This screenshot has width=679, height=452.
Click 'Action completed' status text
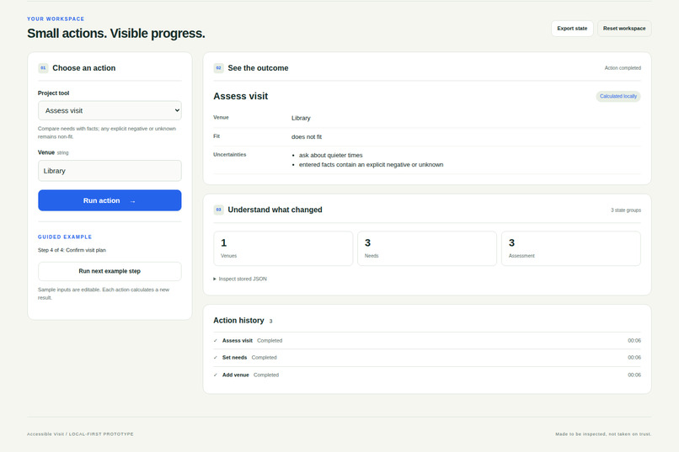[623, 68]
